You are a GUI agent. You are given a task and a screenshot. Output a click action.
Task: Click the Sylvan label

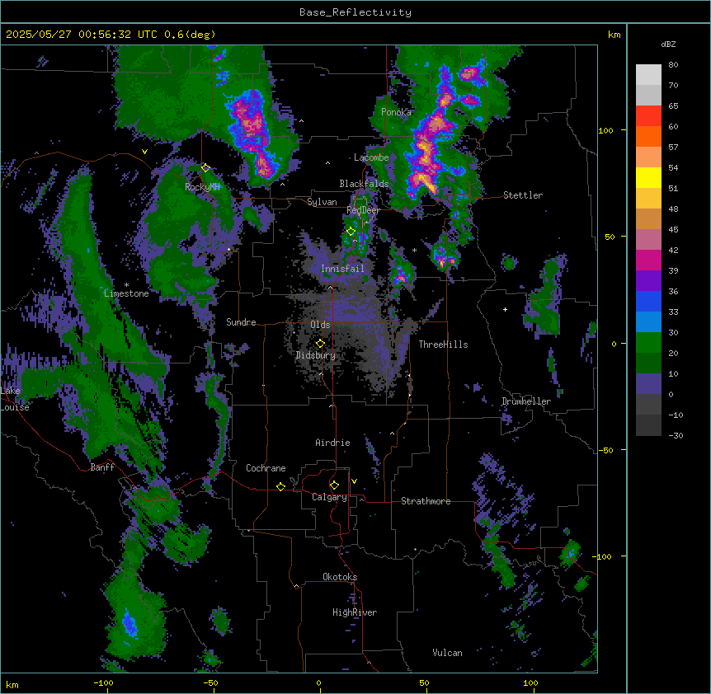point(322,202)
